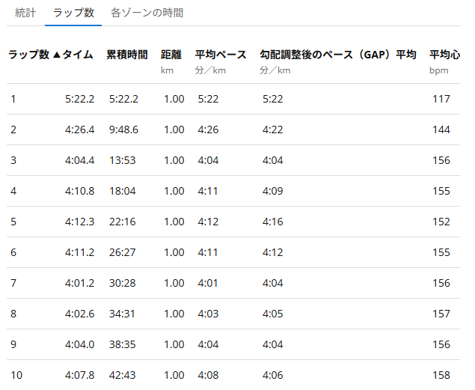Click the 4:16 GAP value in lap 5
Screen dimensions: 475x390
coord(273,222)
